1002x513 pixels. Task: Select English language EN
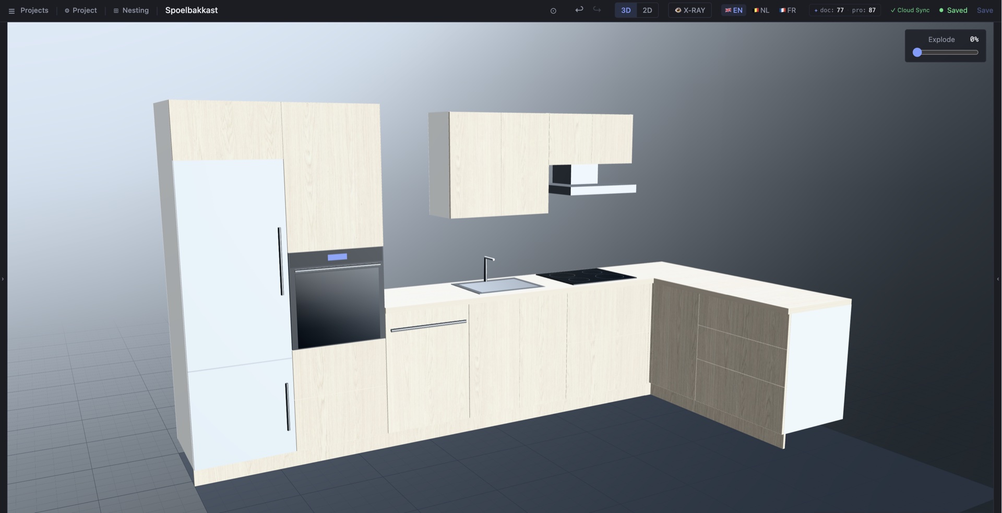(734, 10)
